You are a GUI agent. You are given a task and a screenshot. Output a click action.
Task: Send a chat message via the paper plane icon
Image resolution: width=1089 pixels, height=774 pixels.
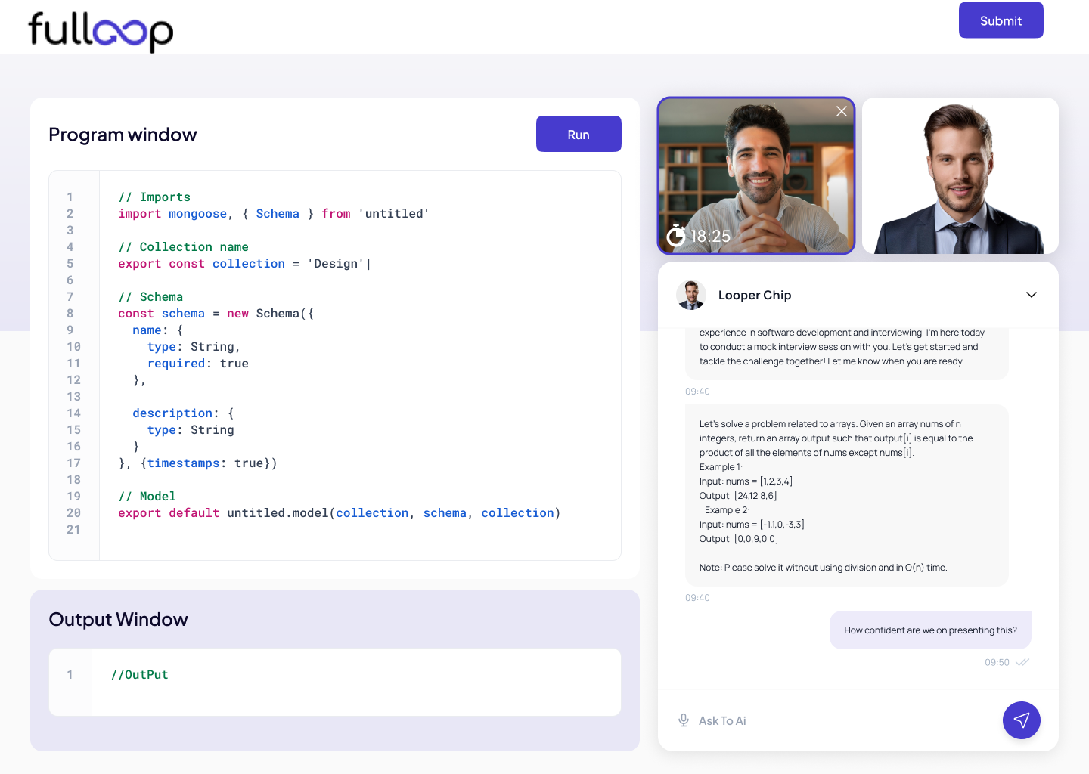[1021, 720]
